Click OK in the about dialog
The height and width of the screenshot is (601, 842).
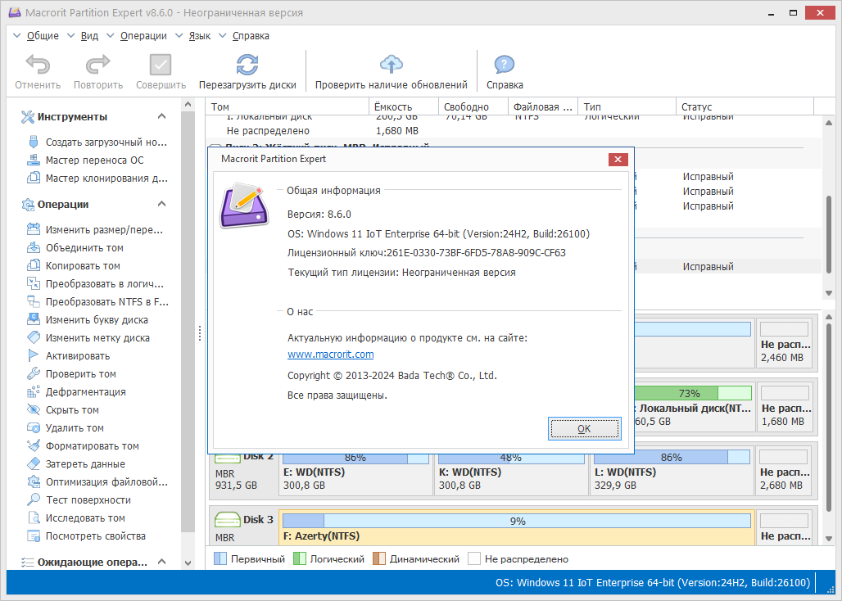click(584, 429)
